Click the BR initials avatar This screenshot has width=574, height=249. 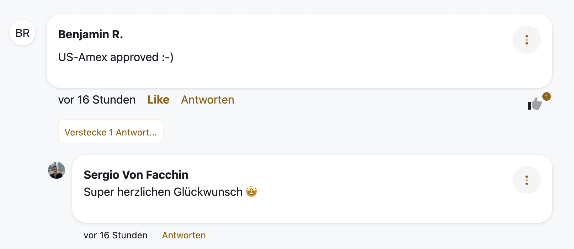[x=22, y=33]
